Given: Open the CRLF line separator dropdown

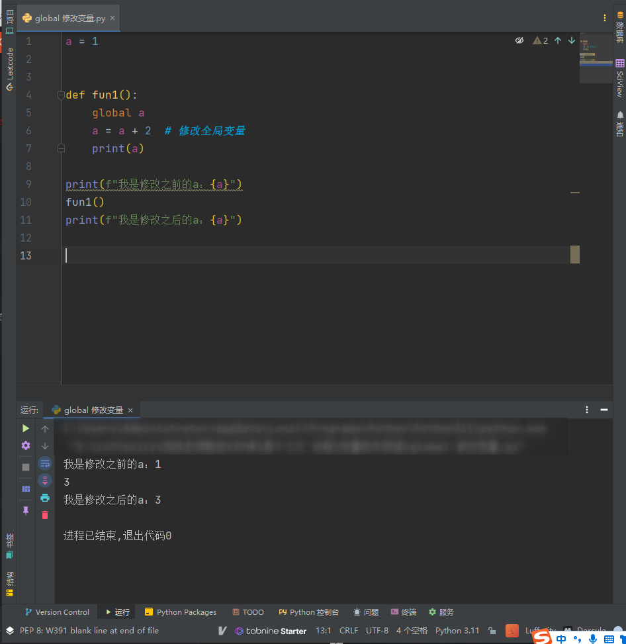Looking at the screenshot, I should click(348, 631).
